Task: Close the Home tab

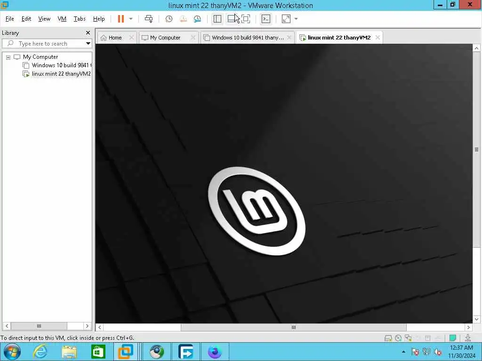Action: click(x=131, y=38)
